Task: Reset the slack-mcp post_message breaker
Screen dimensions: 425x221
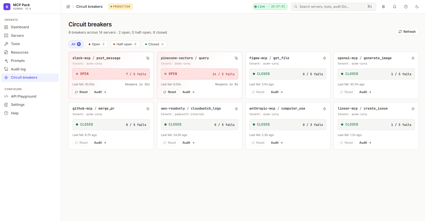Action: [81, 92]
